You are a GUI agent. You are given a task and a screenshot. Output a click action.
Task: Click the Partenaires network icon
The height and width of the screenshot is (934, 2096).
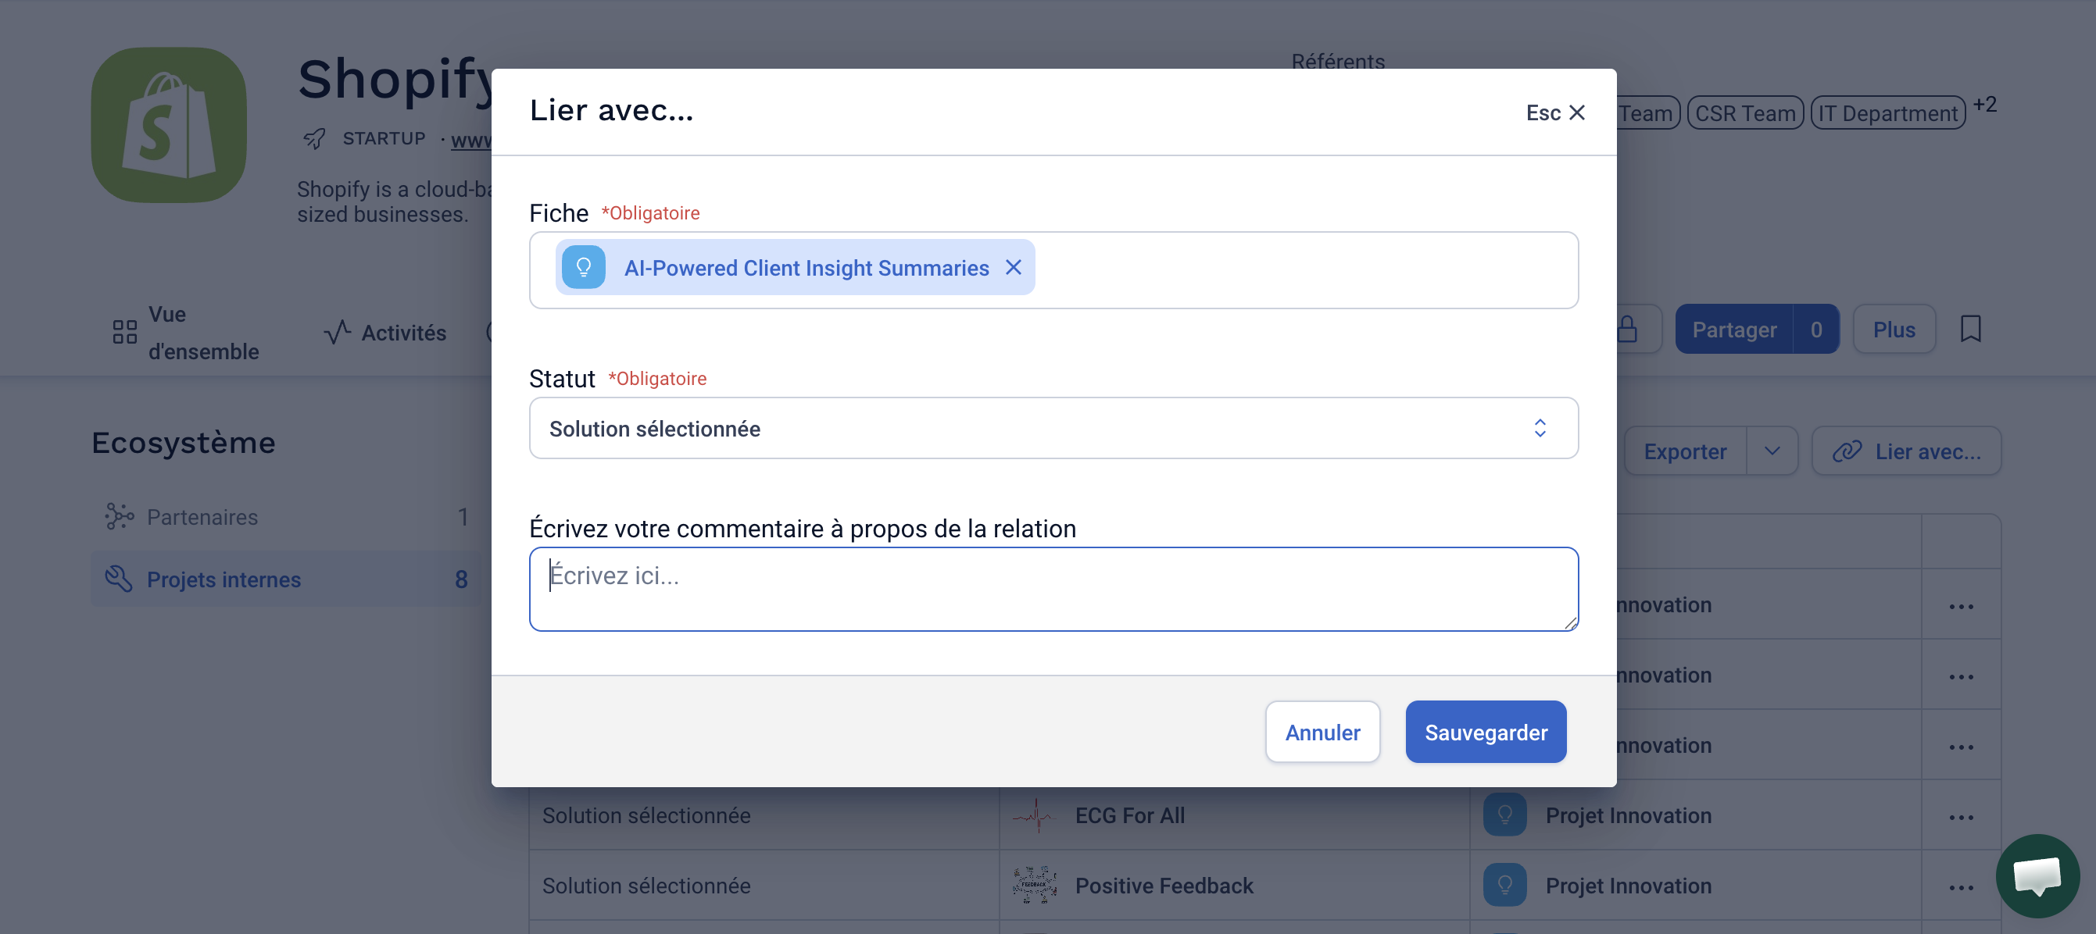119,516
